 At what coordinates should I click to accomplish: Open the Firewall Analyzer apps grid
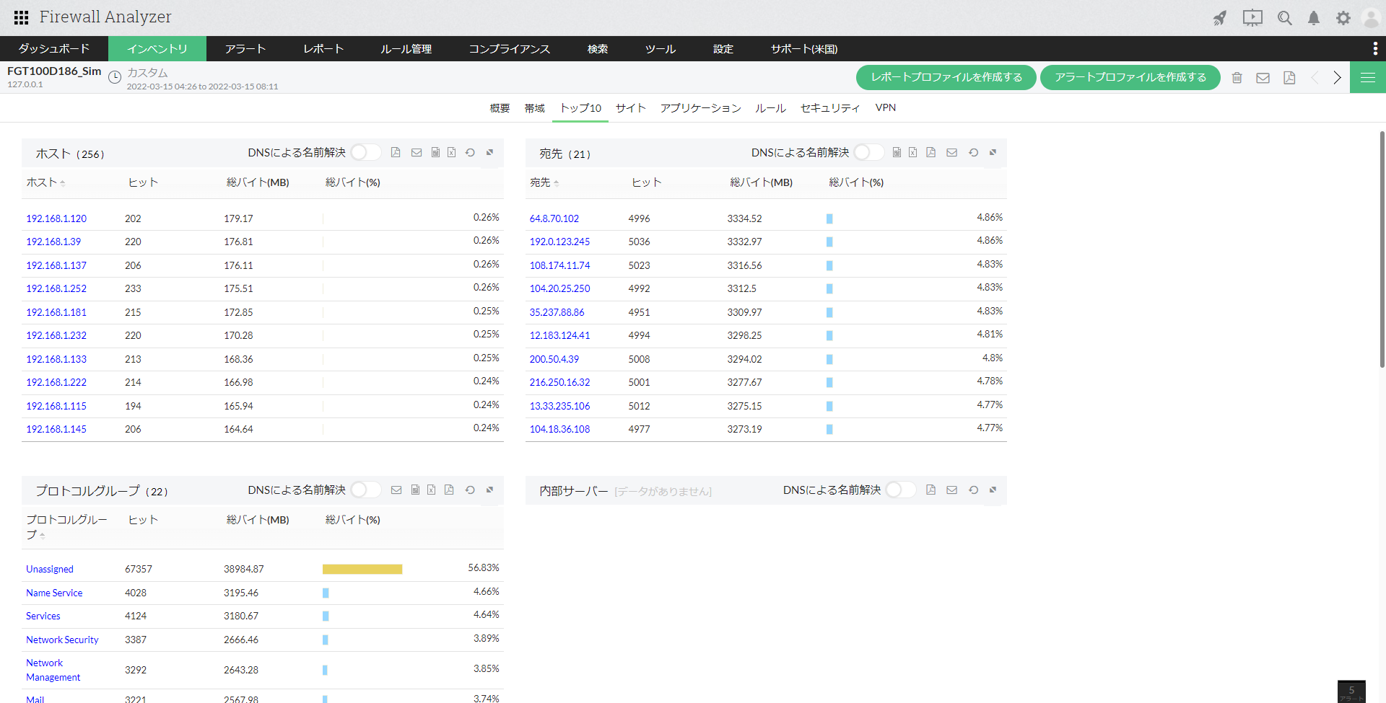pyautogui.click(x=21, y=17)
